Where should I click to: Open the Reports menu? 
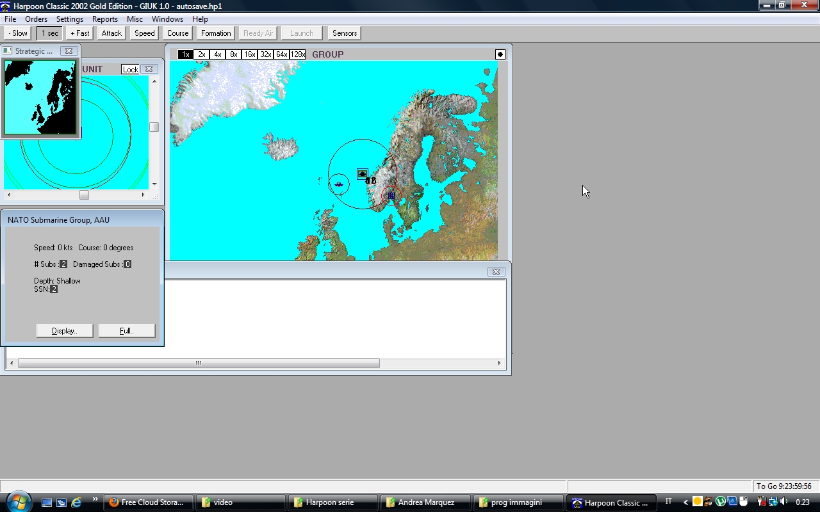(105, 19)
